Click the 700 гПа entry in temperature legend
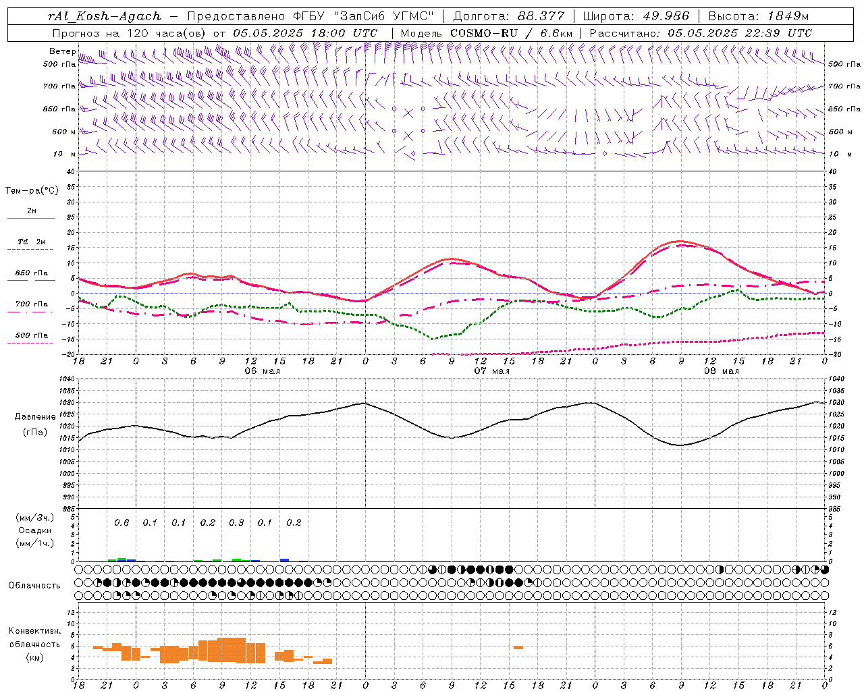864x691 pixels. tap(31, 304)
